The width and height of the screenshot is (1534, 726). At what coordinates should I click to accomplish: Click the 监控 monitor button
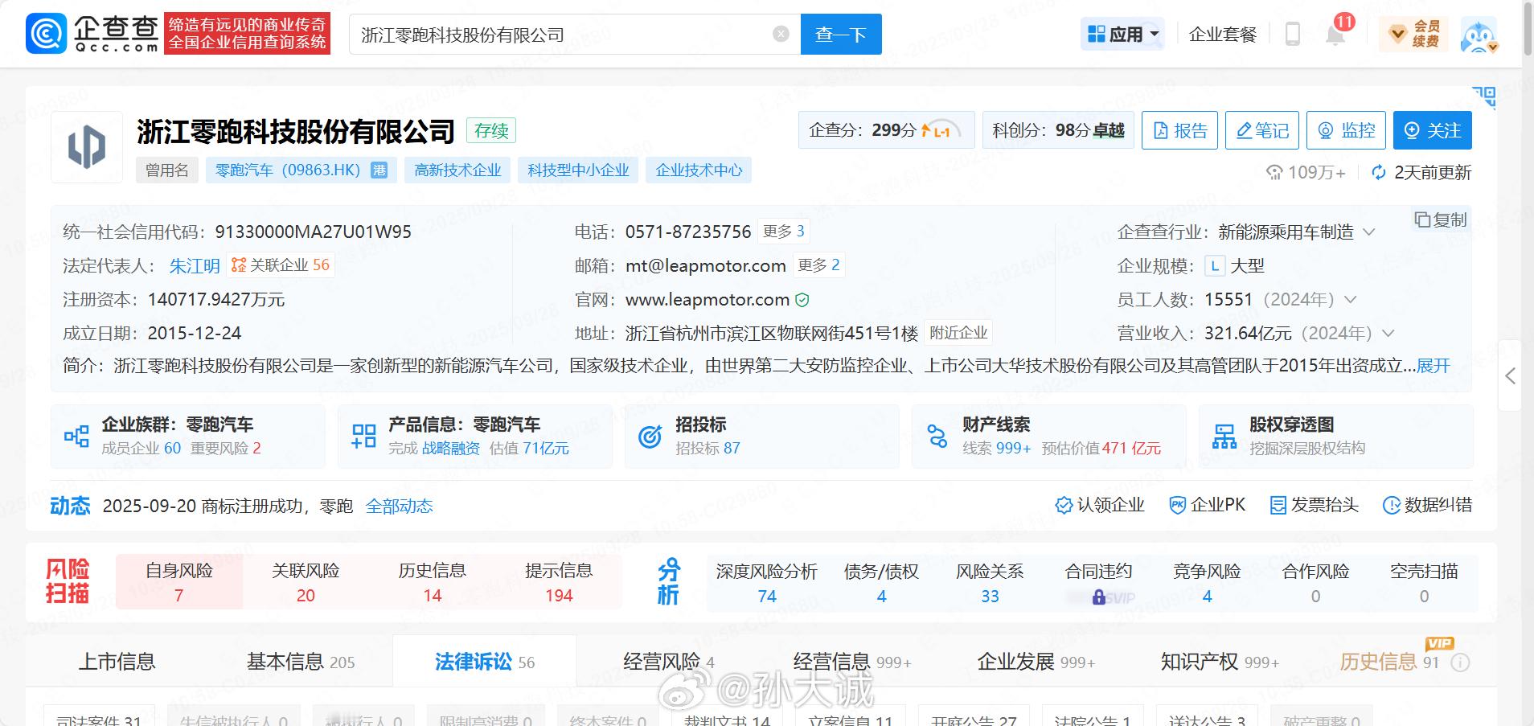click(1346, 130)
